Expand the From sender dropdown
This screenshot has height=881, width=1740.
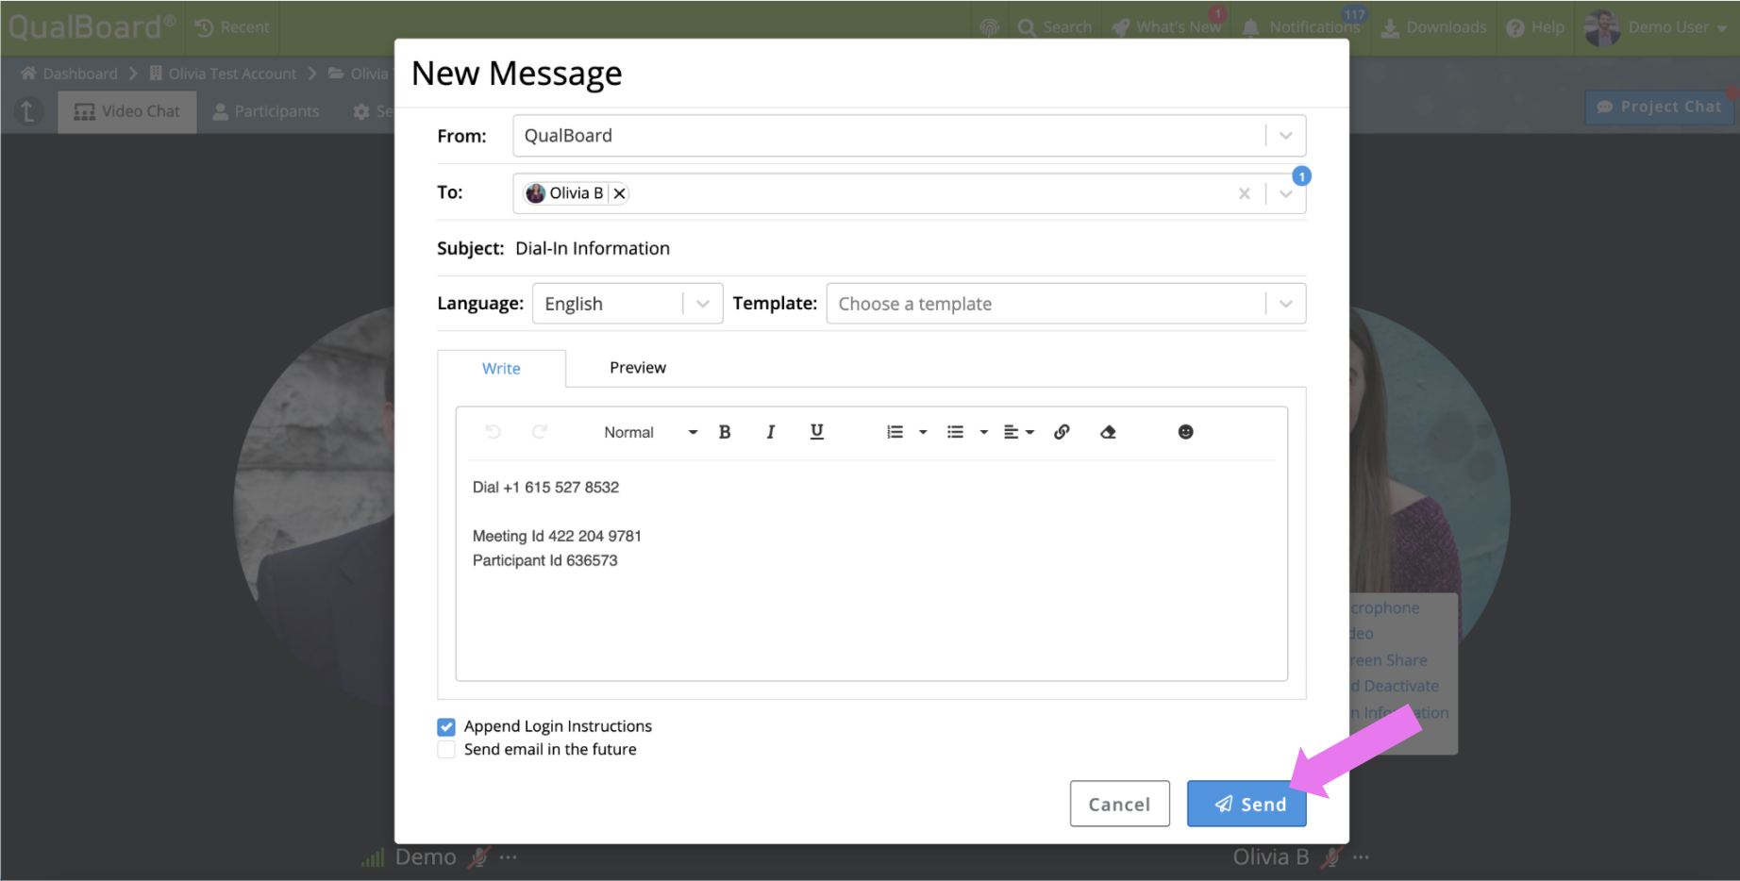(1286, 136)
